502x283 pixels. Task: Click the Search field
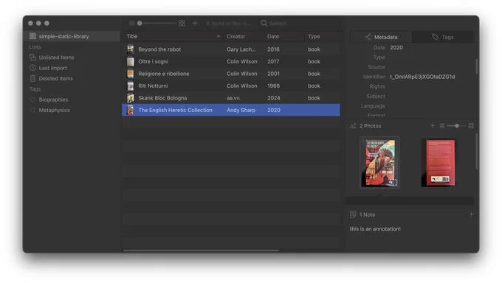[300, 24]
